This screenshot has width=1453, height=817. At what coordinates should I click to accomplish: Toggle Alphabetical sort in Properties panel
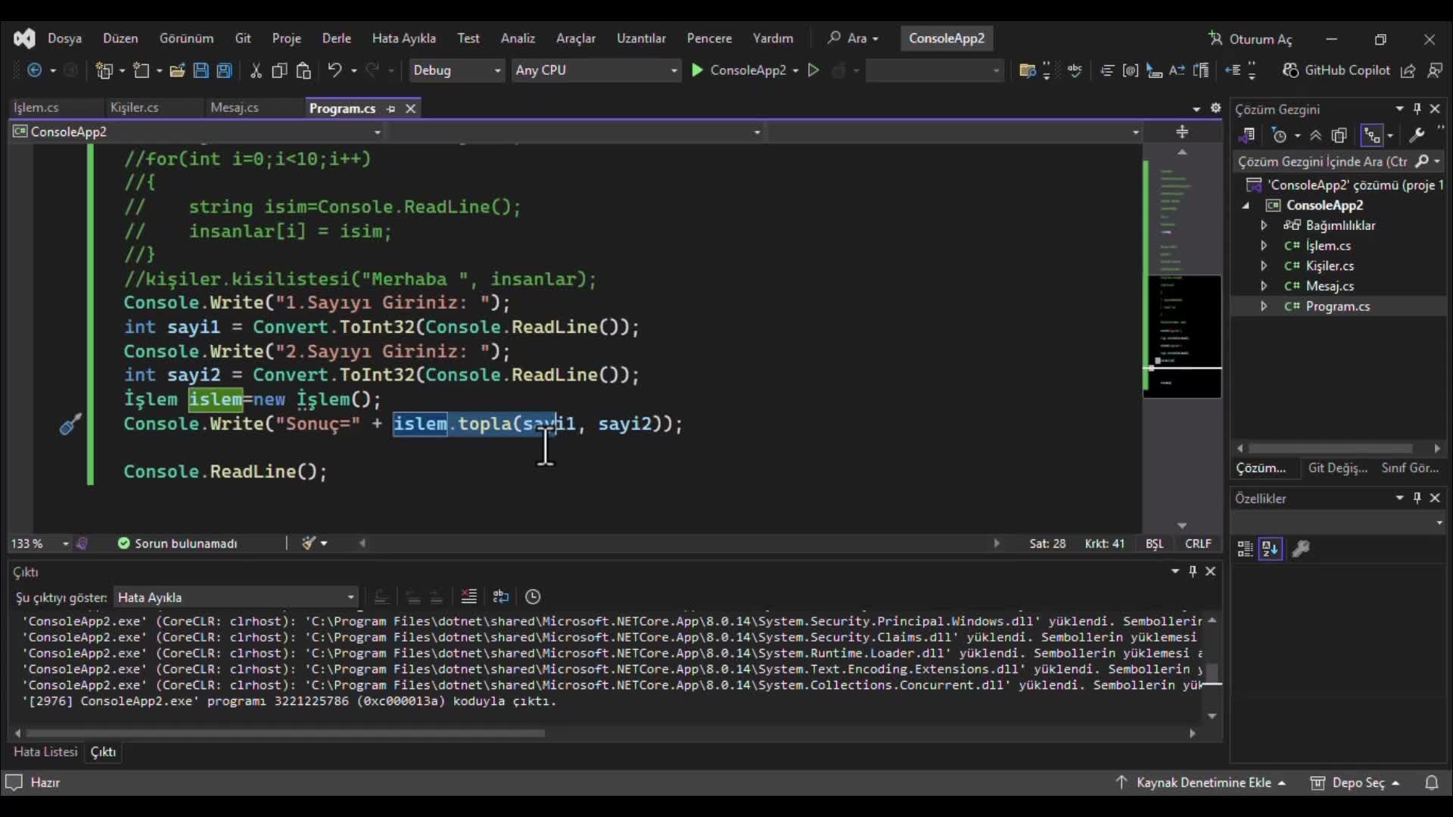[x=1271, y=549]
